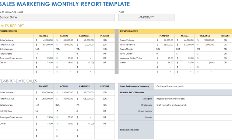Click the empty Recommendations entry cell

[x=193, y=130]
